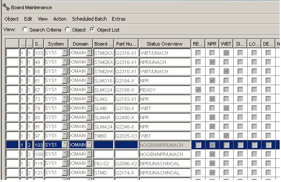Toggle NPR checkbox in the SLMQ row
Screen dimensions: 281x182
(212, 99)
